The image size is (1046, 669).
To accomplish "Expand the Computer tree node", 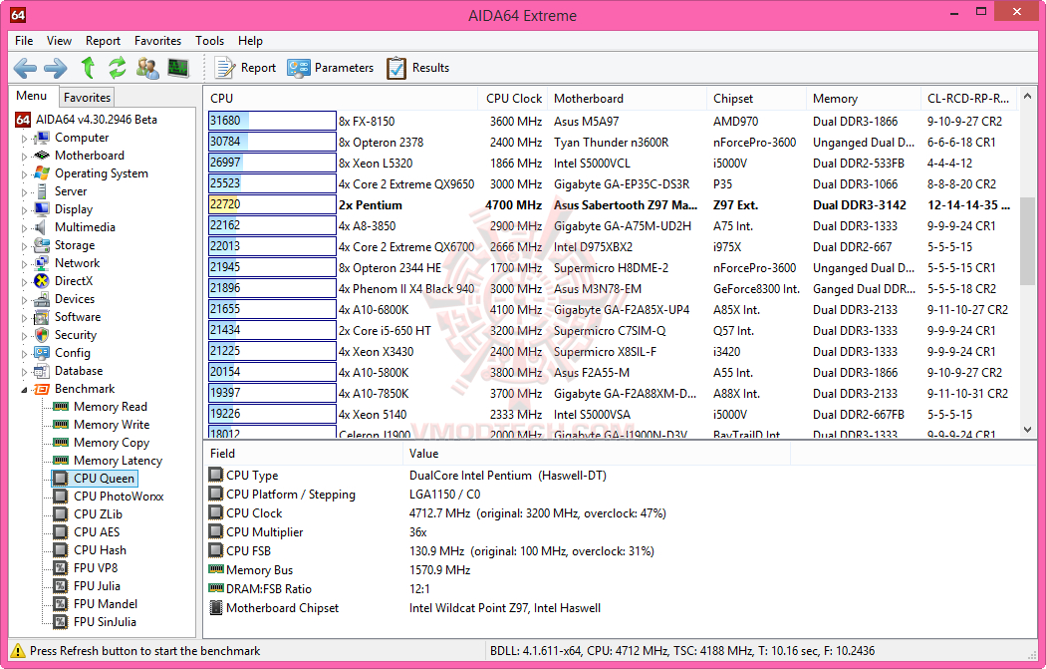I will point(25,139).
